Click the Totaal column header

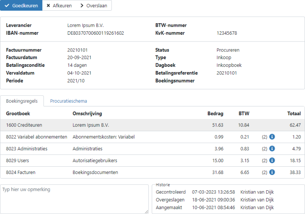[x=294, y=113]
